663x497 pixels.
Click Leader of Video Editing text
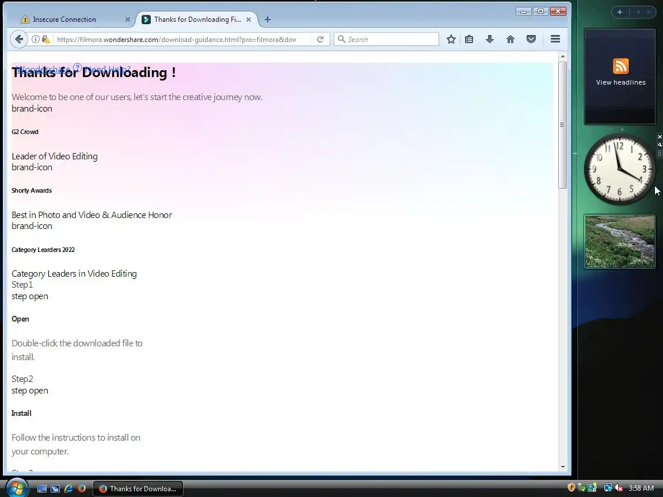55,156
